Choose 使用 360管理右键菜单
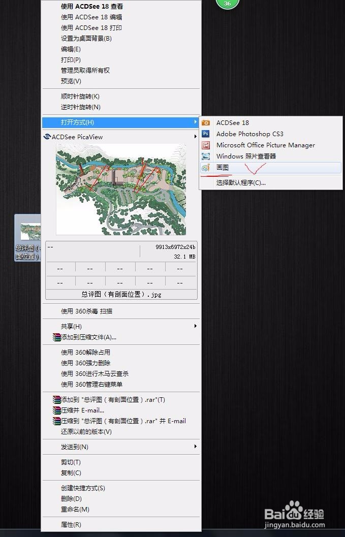This screenshot has width=345, height=537. (91, 384)
